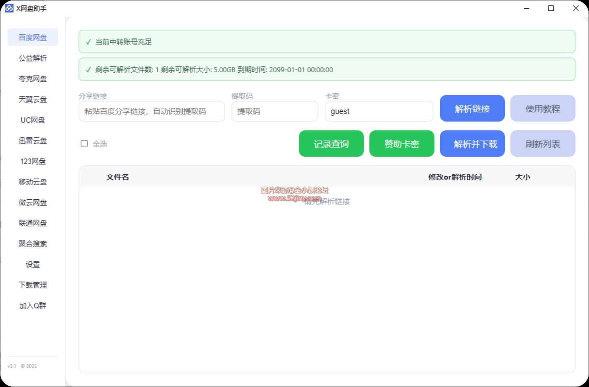
Task: Open the 设置 page
Action: [x=33, y=264]
